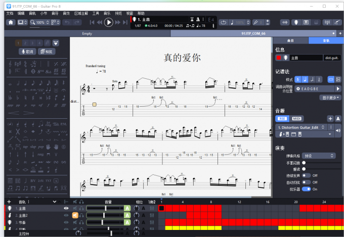This screenshot has height=237, width=344.
Task: Adjust the 手掌闷音 slider
Action: point(321,163)
